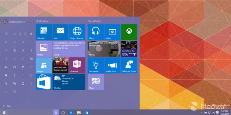This screenshot has width=231, height=115.
Task: Open the Store shopping bag tile
Action: tap(44, 82)
